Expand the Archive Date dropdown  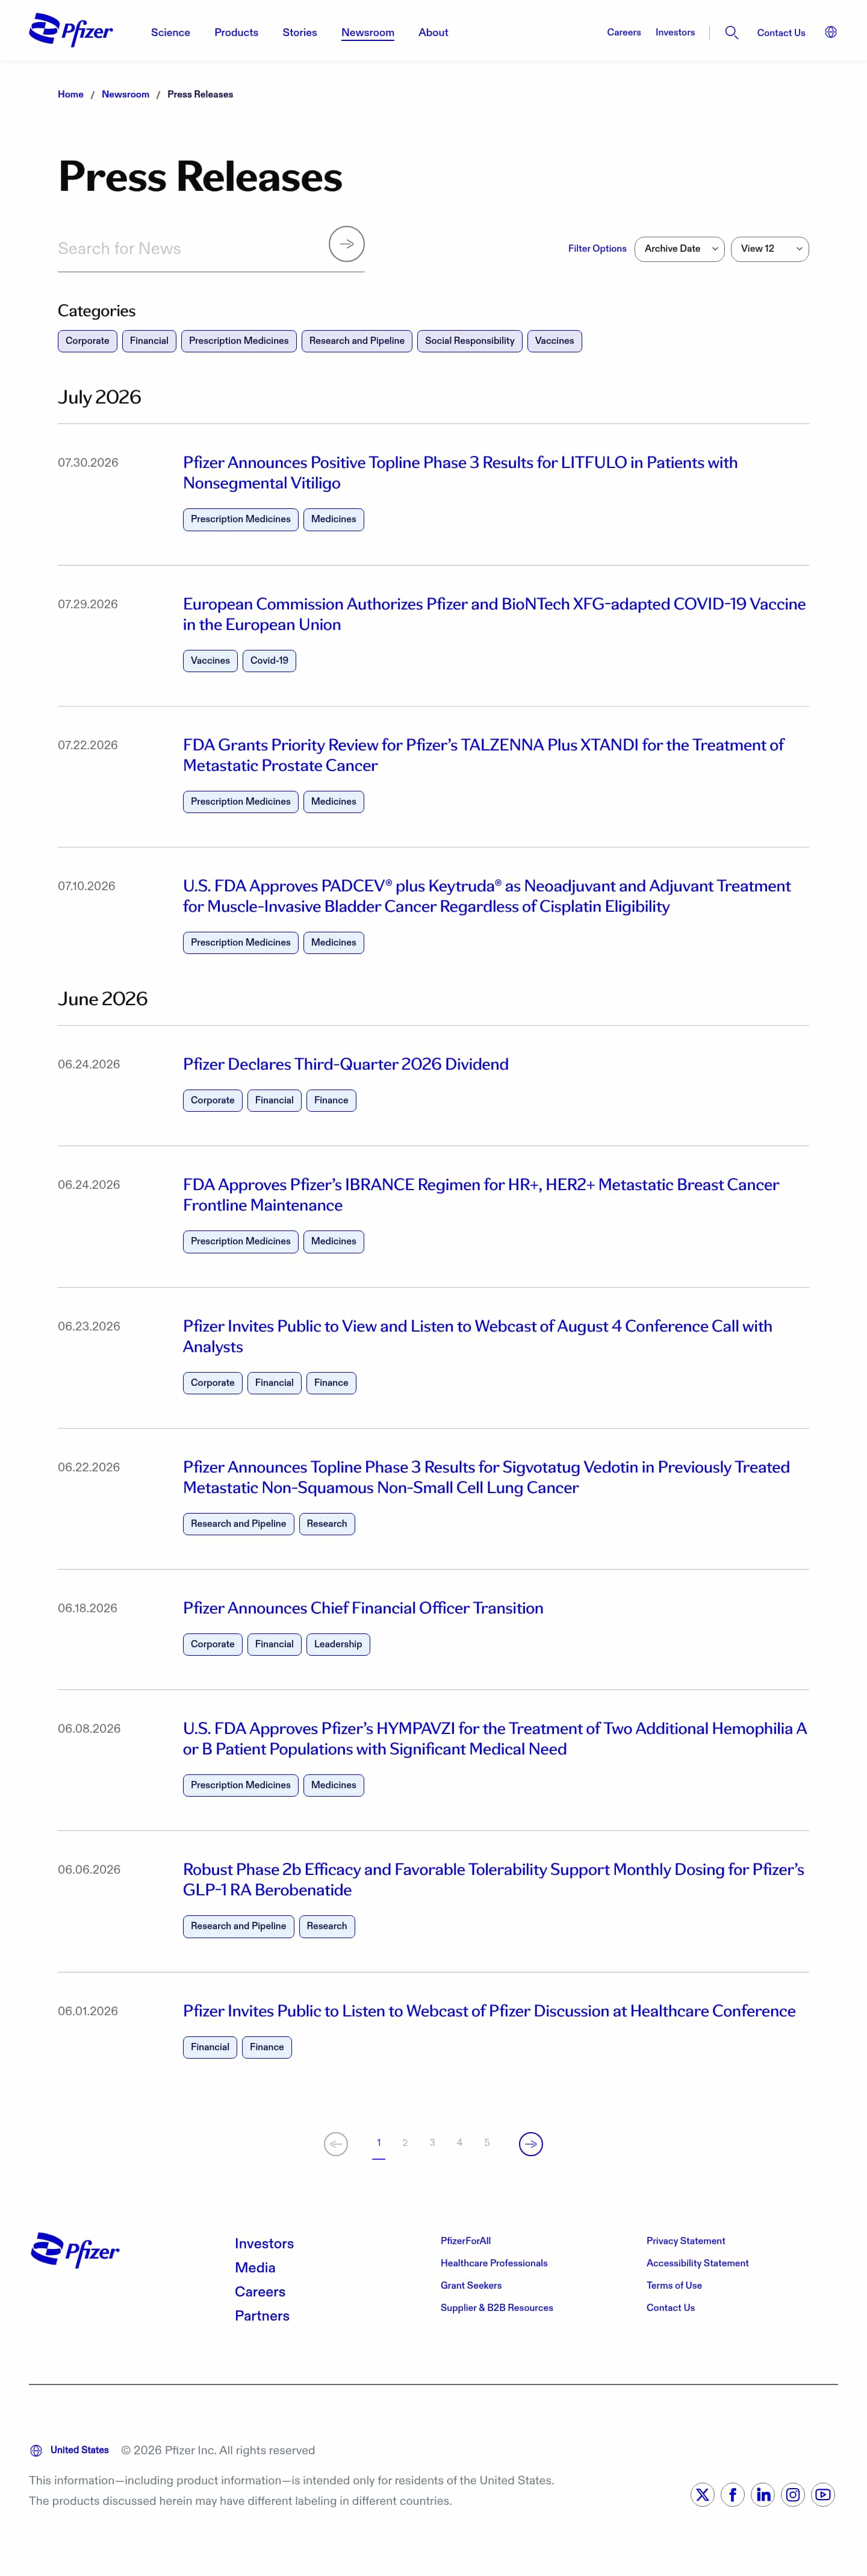click(679, 249)
